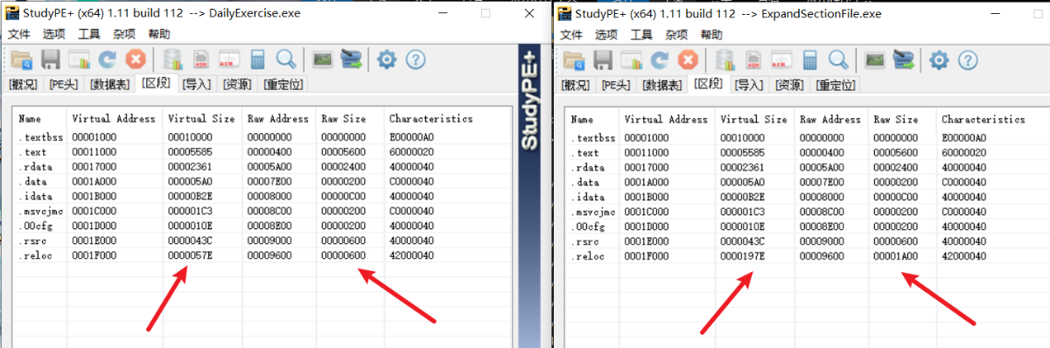
Task: Click 0000057E Virtual Size in DailyExercise window
Action: coord(190,256)
